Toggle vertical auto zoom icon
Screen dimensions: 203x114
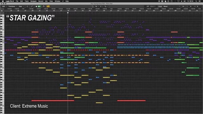tap(187, 6)
